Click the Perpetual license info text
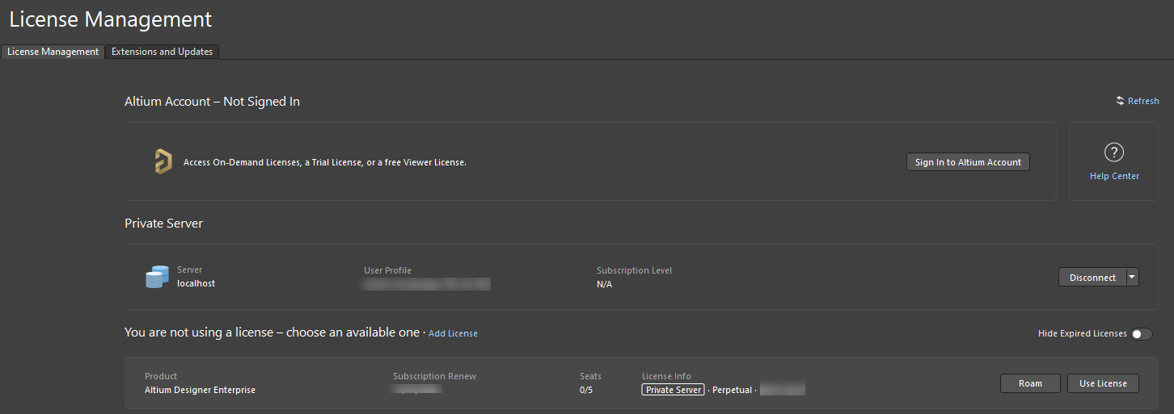Image resolution: width=1174 pixels, height=414 pixels. tap(732, 390)
